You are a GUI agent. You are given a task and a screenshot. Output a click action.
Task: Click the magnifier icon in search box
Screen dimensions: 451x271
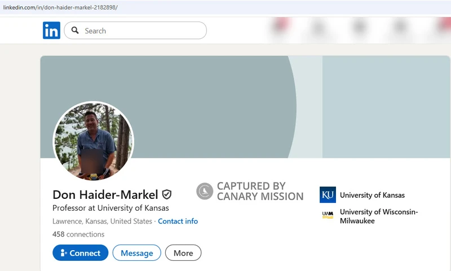point(75,31)
